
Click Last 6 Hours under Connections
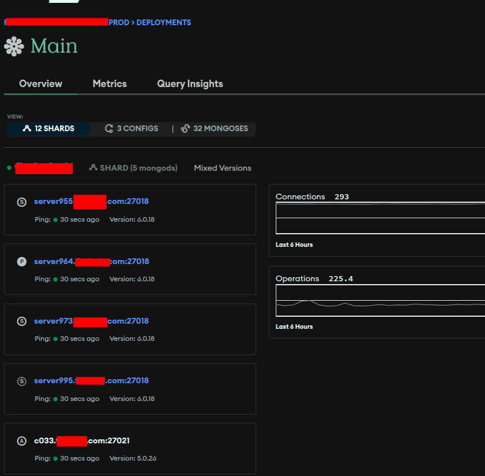[x=294, y=245]
